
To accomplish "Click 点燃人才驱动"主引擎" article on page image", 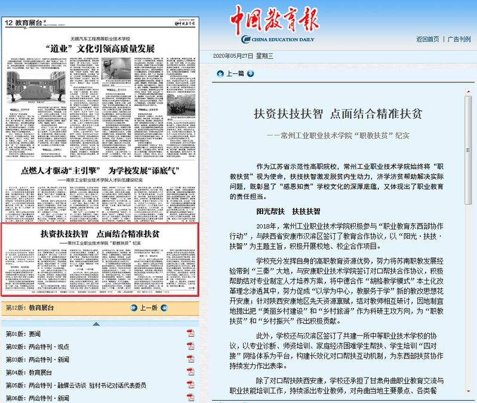I will (x=100, y=170).
